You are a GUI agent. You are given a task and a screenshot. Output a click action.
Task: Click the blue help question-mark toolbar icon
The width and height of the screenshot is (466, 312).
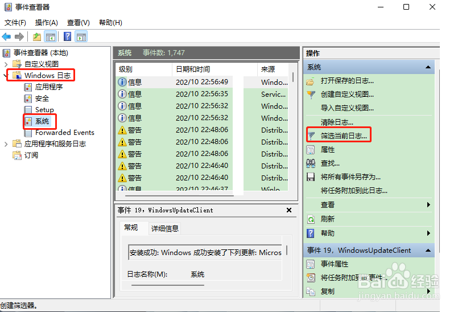click(68, 36)
